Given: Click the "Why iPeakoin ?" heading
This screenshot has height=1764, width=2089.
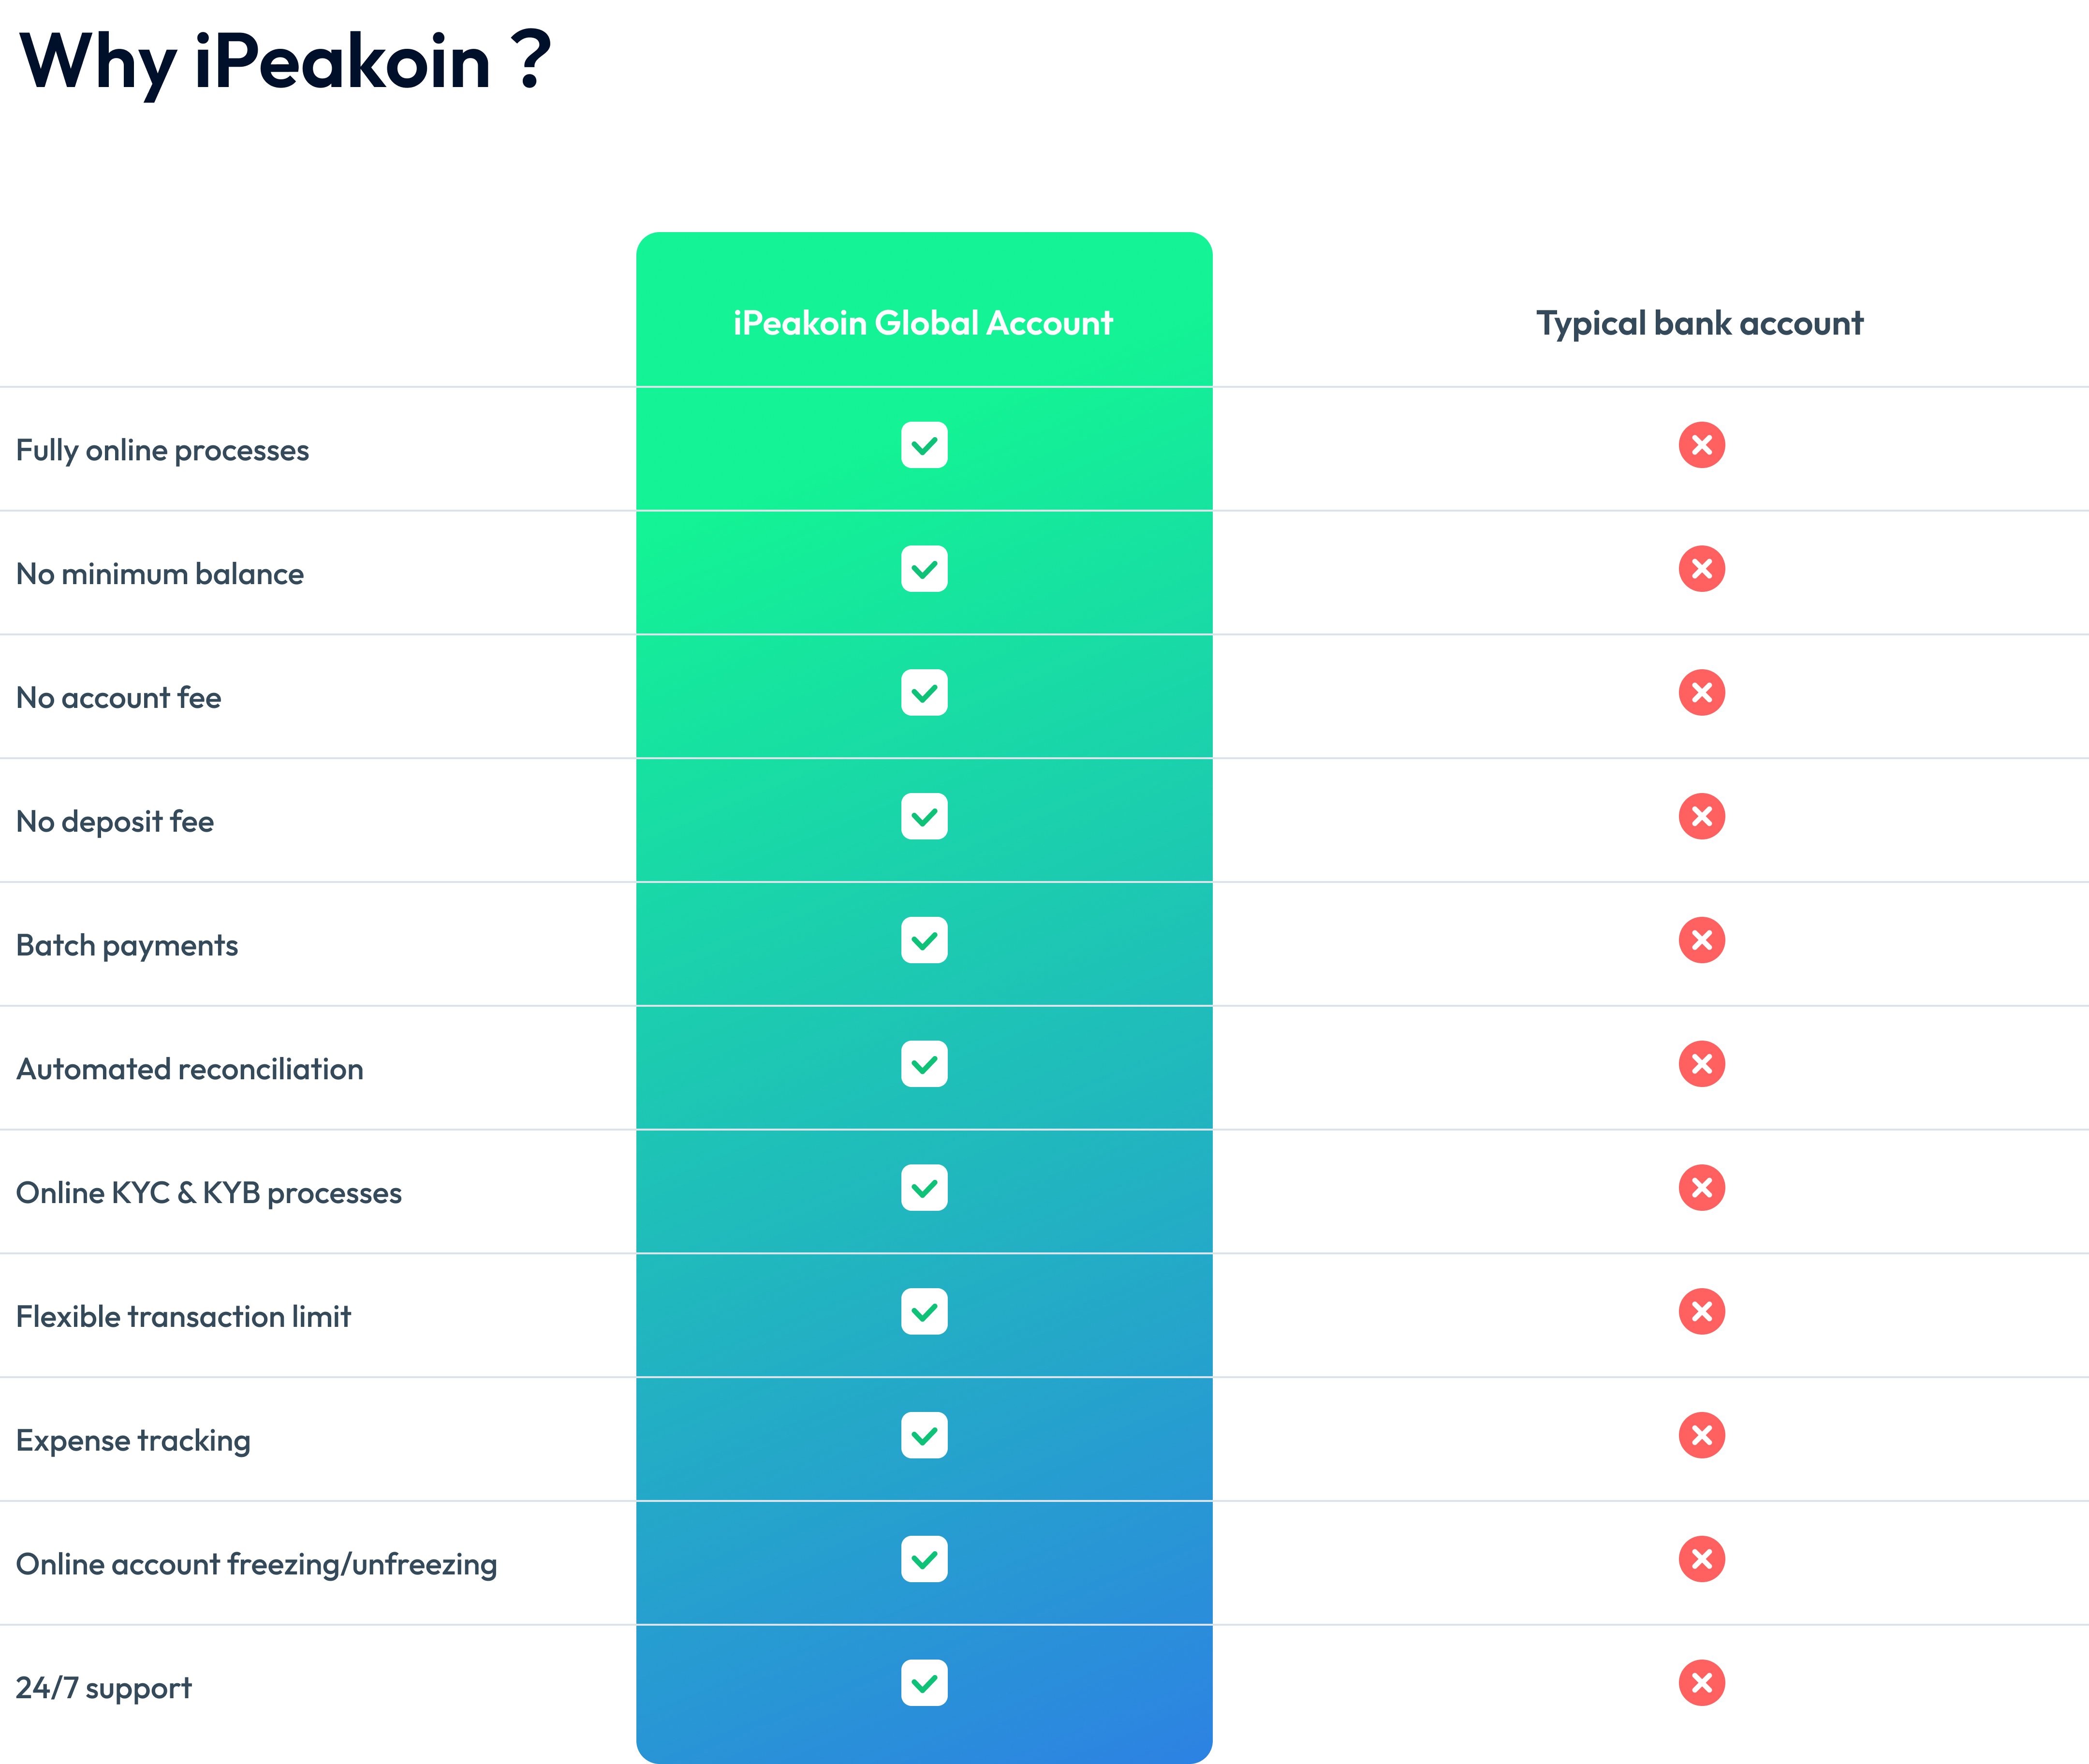Looking at the screenshot, I should pyautogui.click(x=285, y=62).
